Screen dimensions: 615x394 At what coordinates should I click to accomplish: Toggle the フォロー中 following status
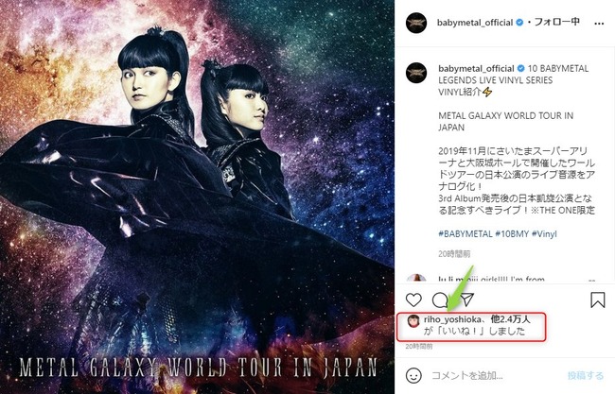tap(557, 22)
